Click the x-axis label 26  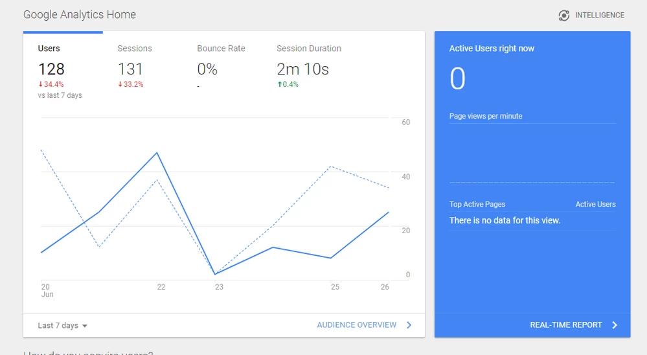[x=385, y=287]
